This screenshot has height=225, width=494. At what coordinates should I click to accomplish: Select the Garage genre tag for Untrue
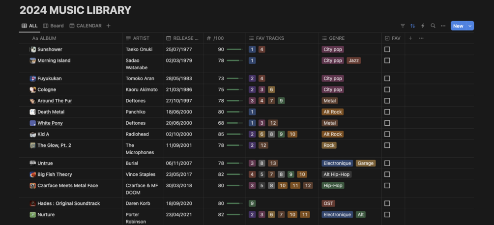(365, 163)
